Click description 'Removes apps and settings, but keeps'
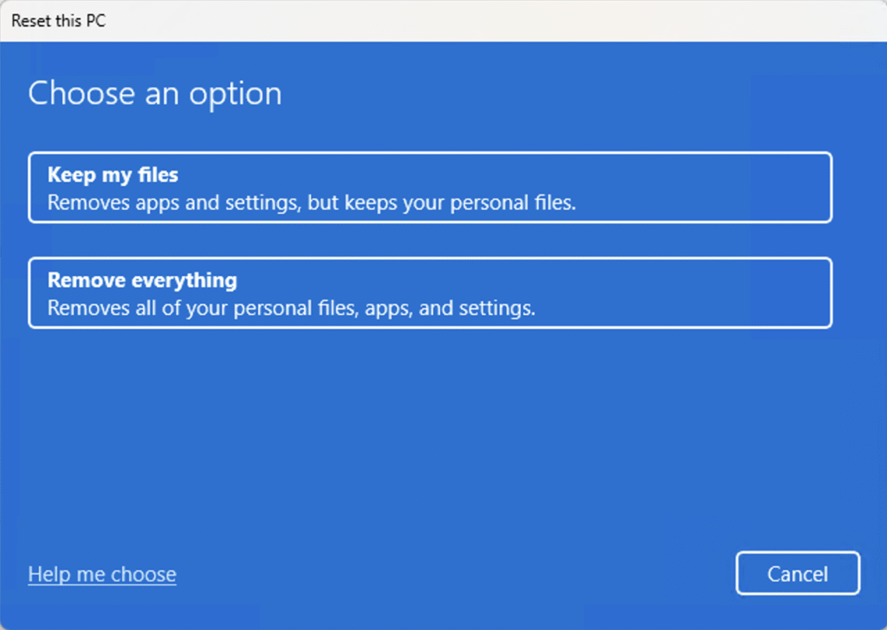This screenshot has width=887, height=630. tap(311, 203)
